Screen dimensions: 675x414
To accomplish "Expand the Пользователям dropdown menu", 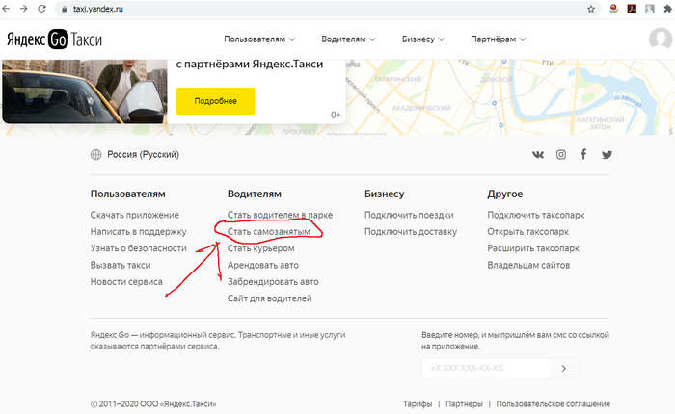I will coord(259,39).
